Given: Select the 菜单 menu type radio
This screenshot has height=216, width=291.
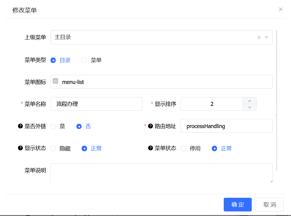Looking at the screenshot, I should coord(84,60).
